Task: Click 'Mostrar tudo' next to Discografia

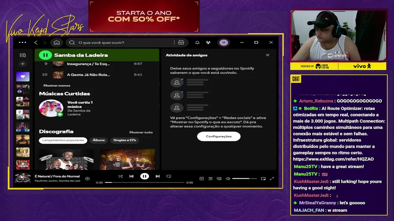Action: [141, 132]
